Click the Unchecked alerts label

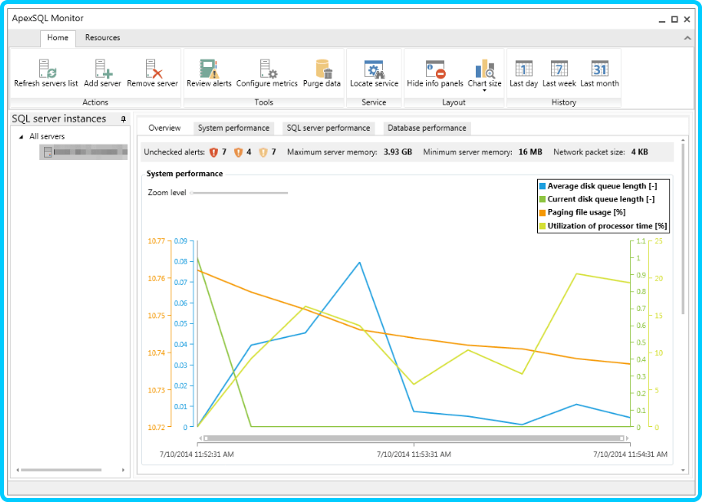(174, 153)
